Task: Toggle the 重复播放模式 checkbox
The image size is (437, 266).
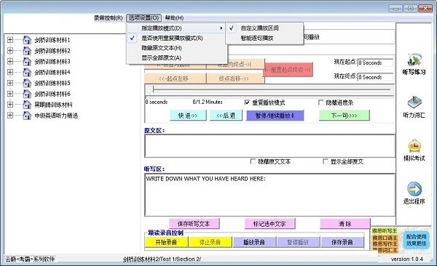Action: point(247,102)
